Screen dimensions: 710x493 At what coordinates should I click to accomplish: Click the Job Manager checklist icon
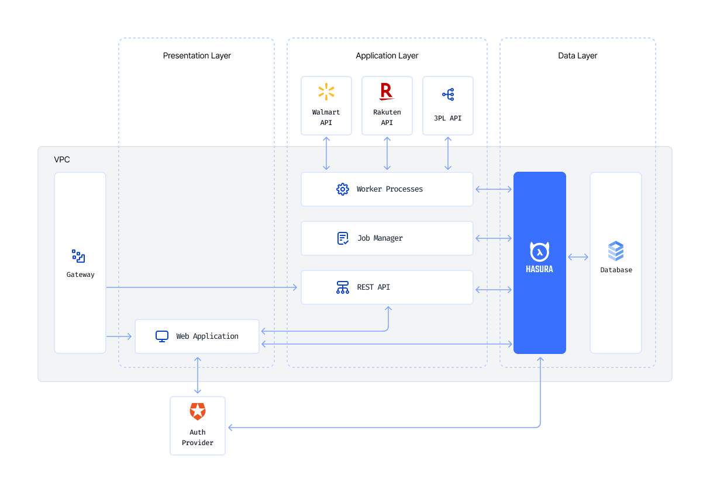343,238
